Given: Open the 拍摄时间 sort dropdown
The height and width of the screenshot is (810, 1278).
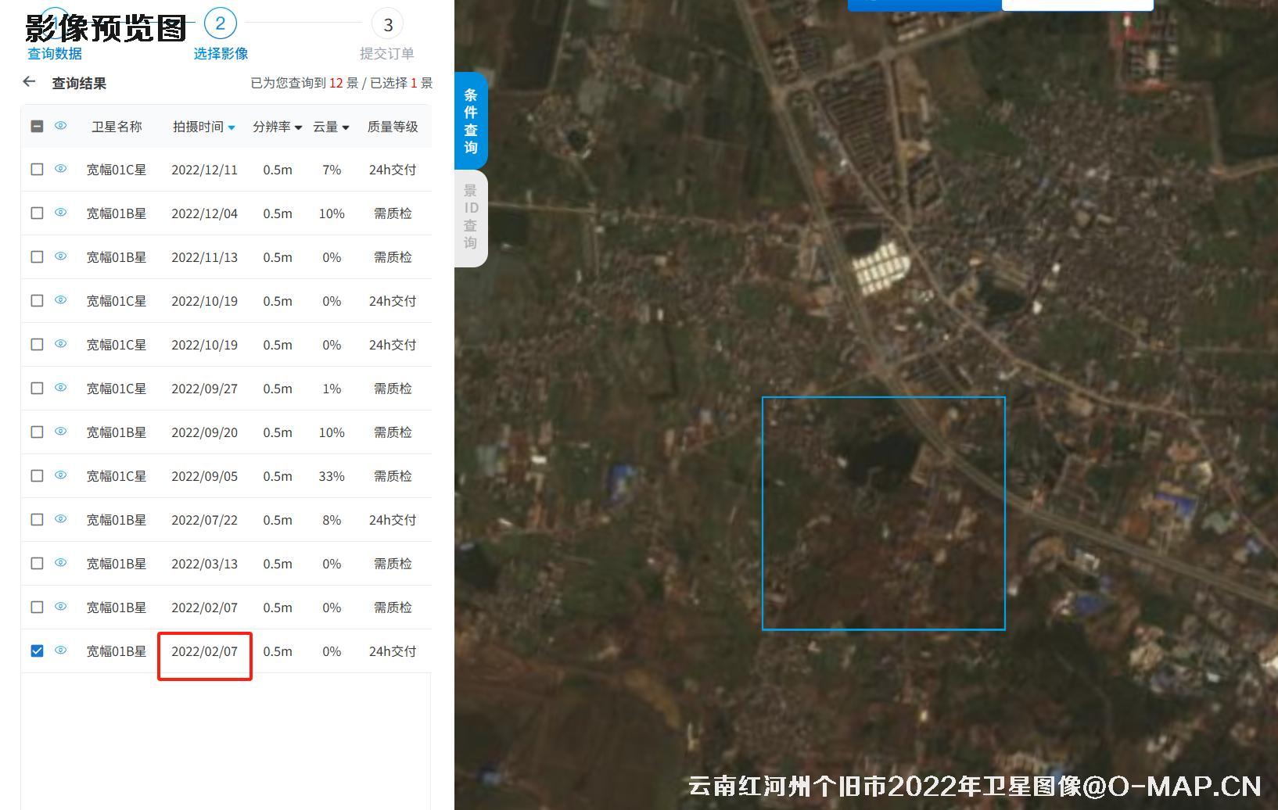Looking at the screenshot, I should [x=232, y=127].
